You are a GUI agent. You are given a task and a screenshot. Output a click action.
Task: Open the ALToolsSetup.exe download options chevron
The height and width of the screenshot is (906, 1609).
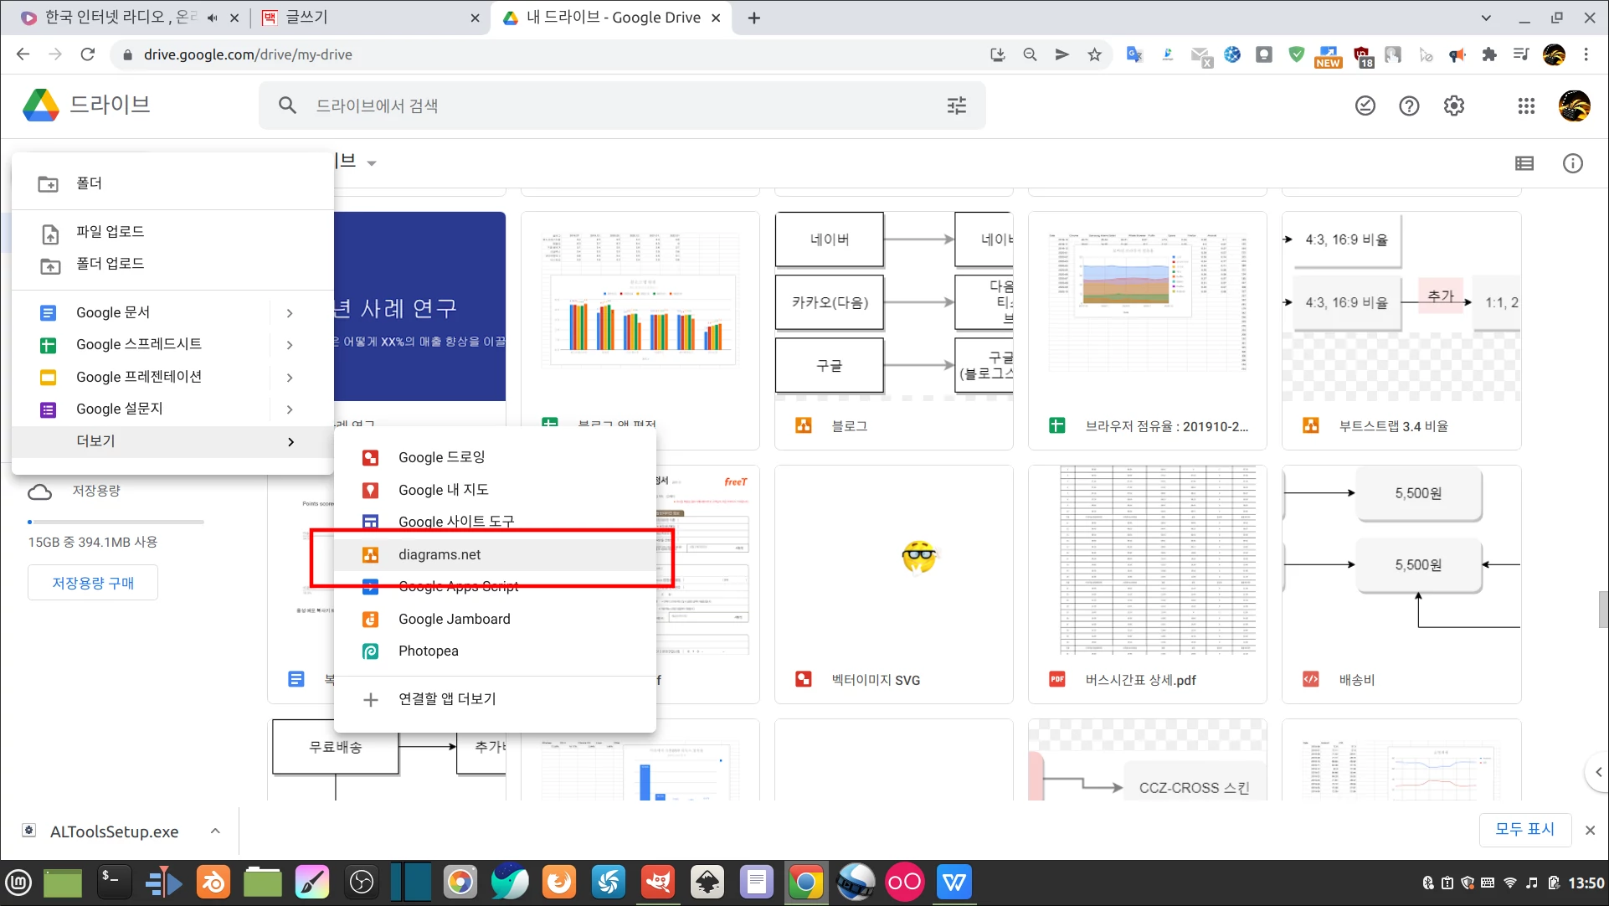(214, 831)
